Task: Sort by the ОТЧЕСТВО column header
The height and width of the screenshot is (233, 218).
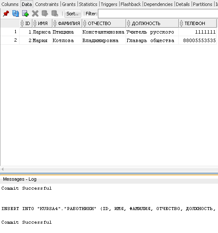Action: point(104,23)
